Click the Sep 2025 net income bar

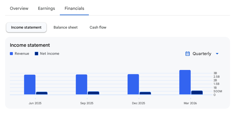[93, 93]
